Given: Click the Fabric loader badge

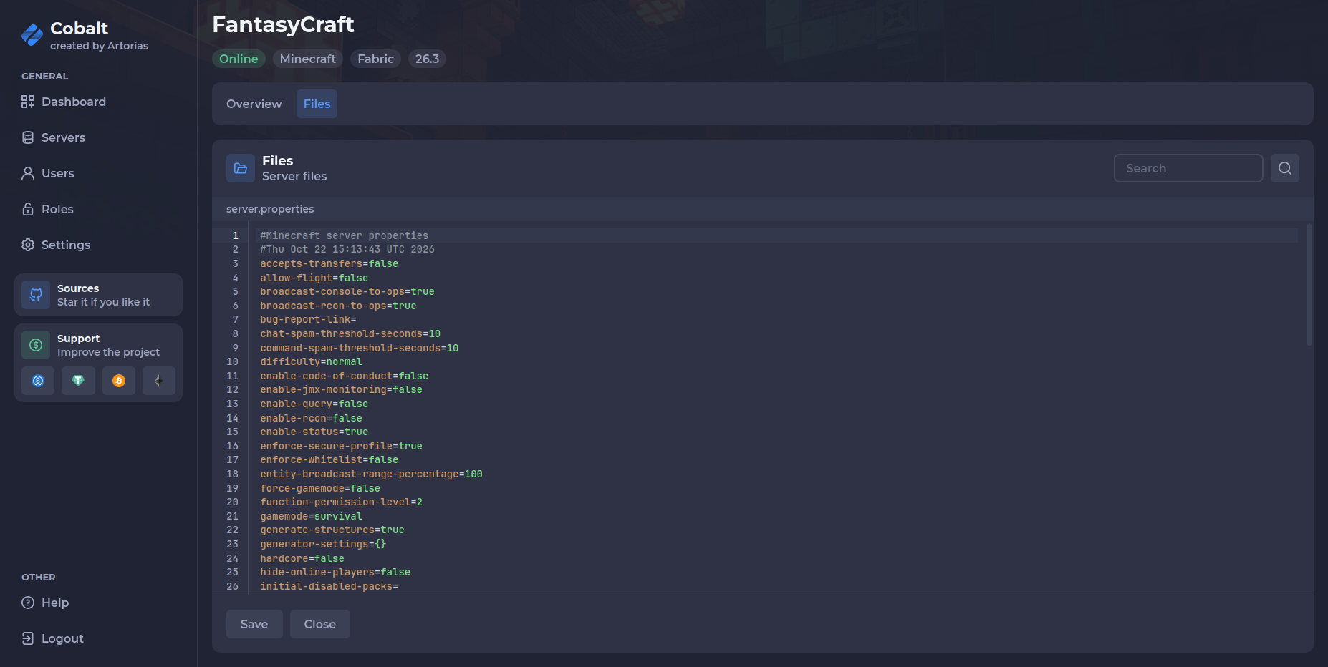Looking at the screenshot, I should pyautogui.click(x=376, y=59).
